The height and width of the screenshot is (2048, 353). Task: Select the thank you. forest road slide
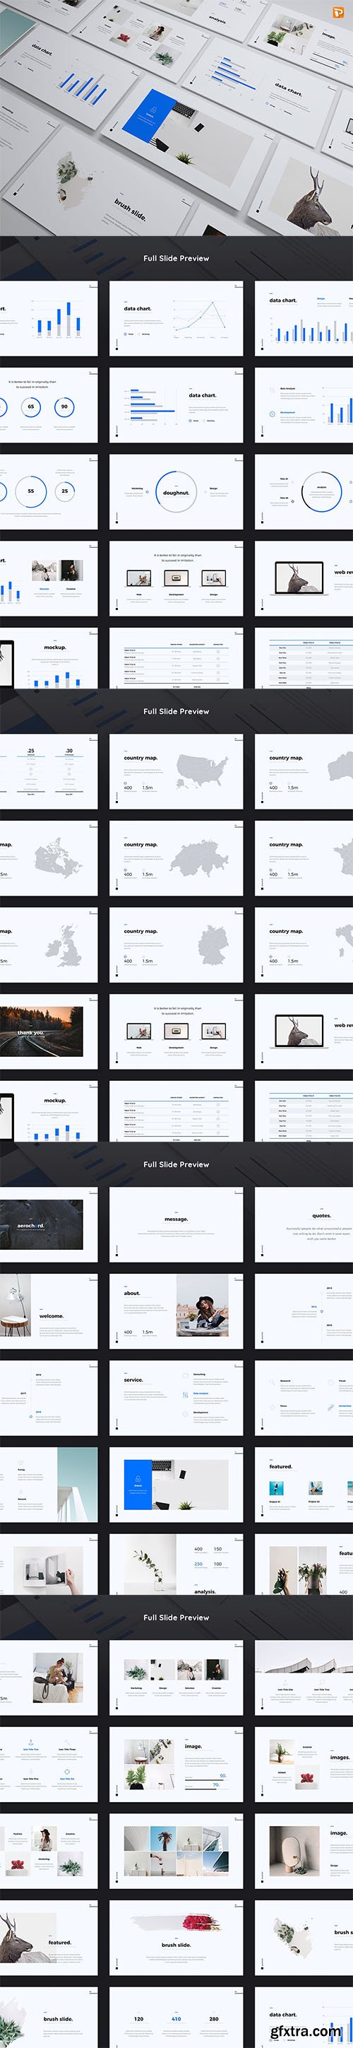49,1032
